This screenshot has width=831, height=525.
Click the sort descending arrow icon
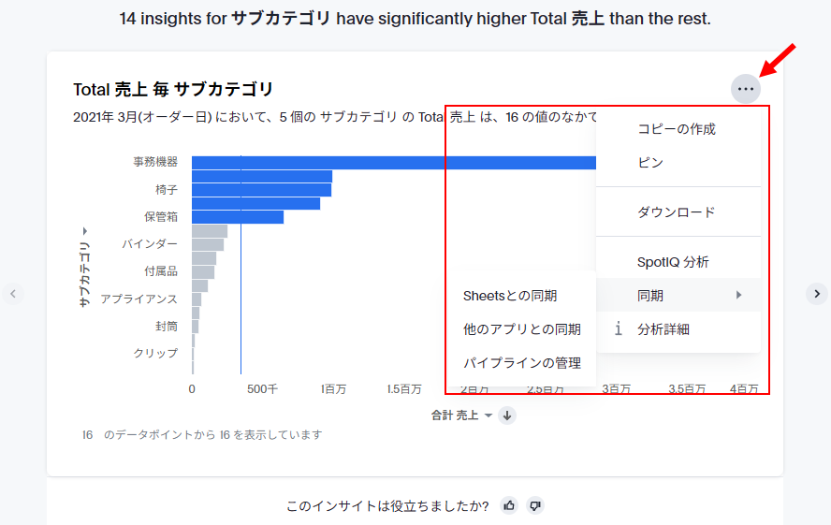tap(507, 416)
